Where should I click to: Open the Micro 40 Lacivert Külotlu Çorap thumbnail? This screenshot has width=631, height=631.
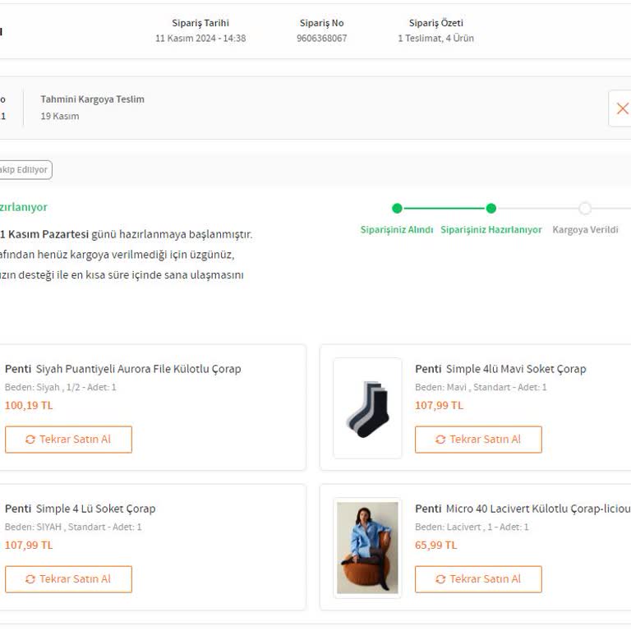(x=367, y=548)
